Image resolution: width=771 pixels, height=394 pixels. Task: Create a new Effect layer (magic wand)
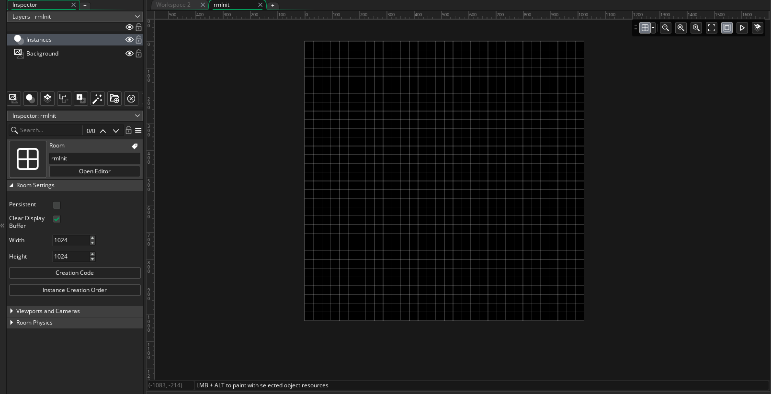[97, 99]
